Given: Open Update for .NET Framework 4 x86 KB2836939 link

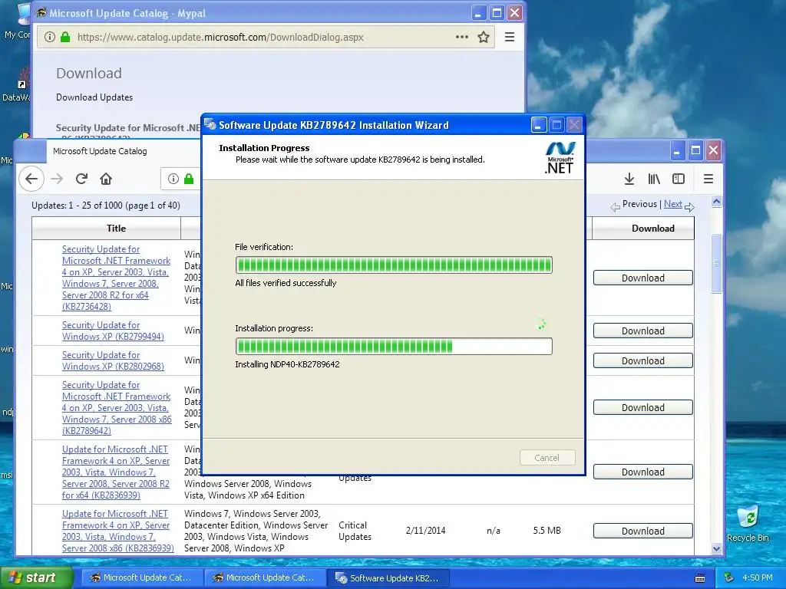Looking at the screenshot, I should [x=117, y=531].
